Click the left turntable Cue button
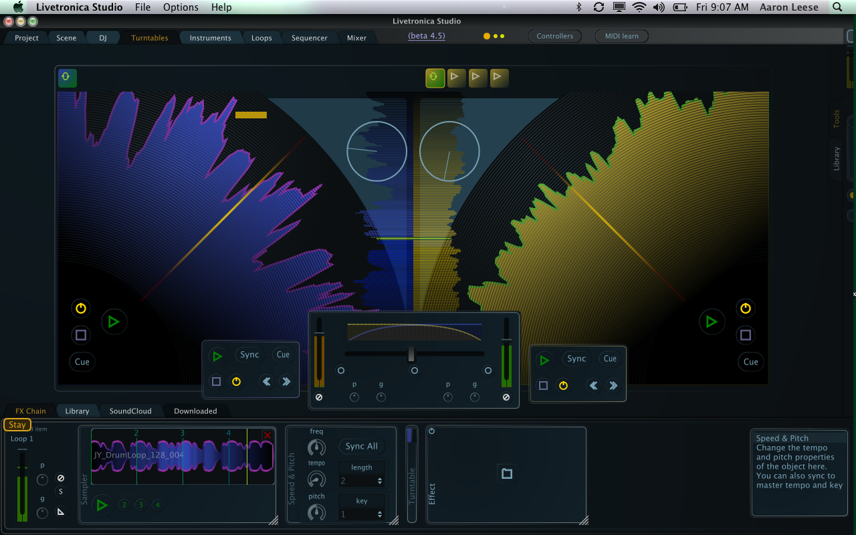 pos(82,362)
